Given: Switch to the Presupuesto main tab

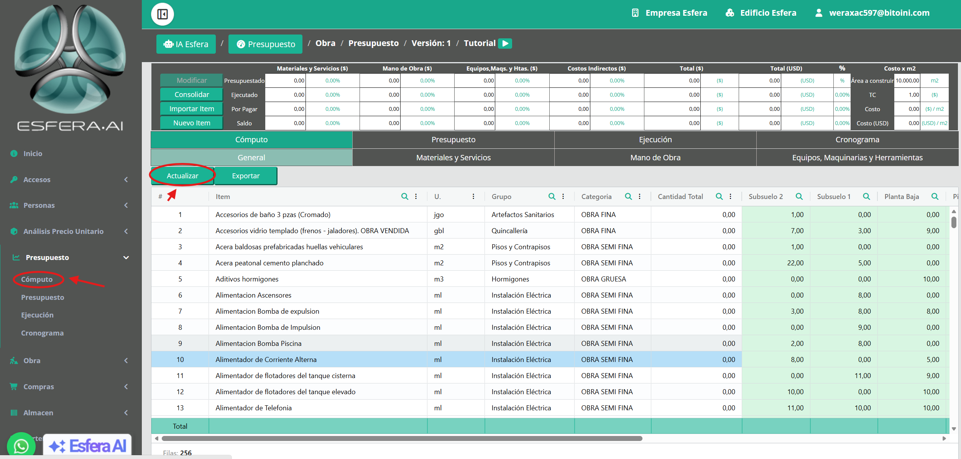Looking at the screenshot, I should coord(453,140).
